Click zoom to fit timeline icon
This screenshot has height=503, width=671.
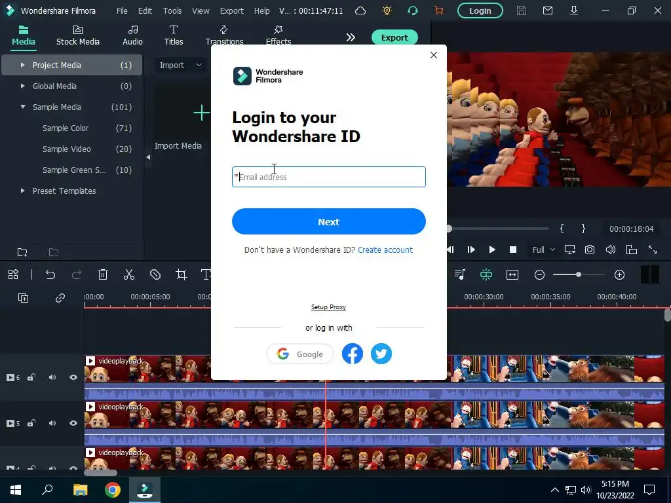coord(512,274)
